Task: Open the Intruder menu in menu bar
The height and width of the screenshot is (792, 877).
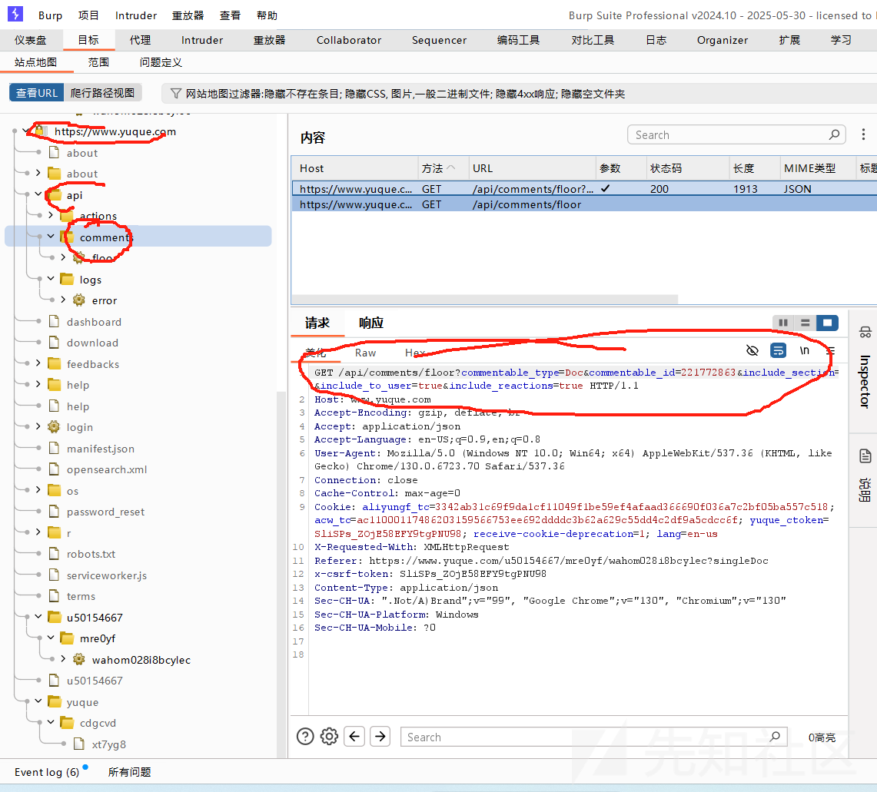Action: pos(136,15)
